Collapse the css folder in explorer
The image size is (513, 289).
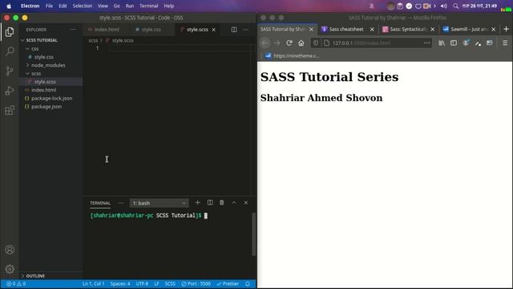tap(35, 48)
